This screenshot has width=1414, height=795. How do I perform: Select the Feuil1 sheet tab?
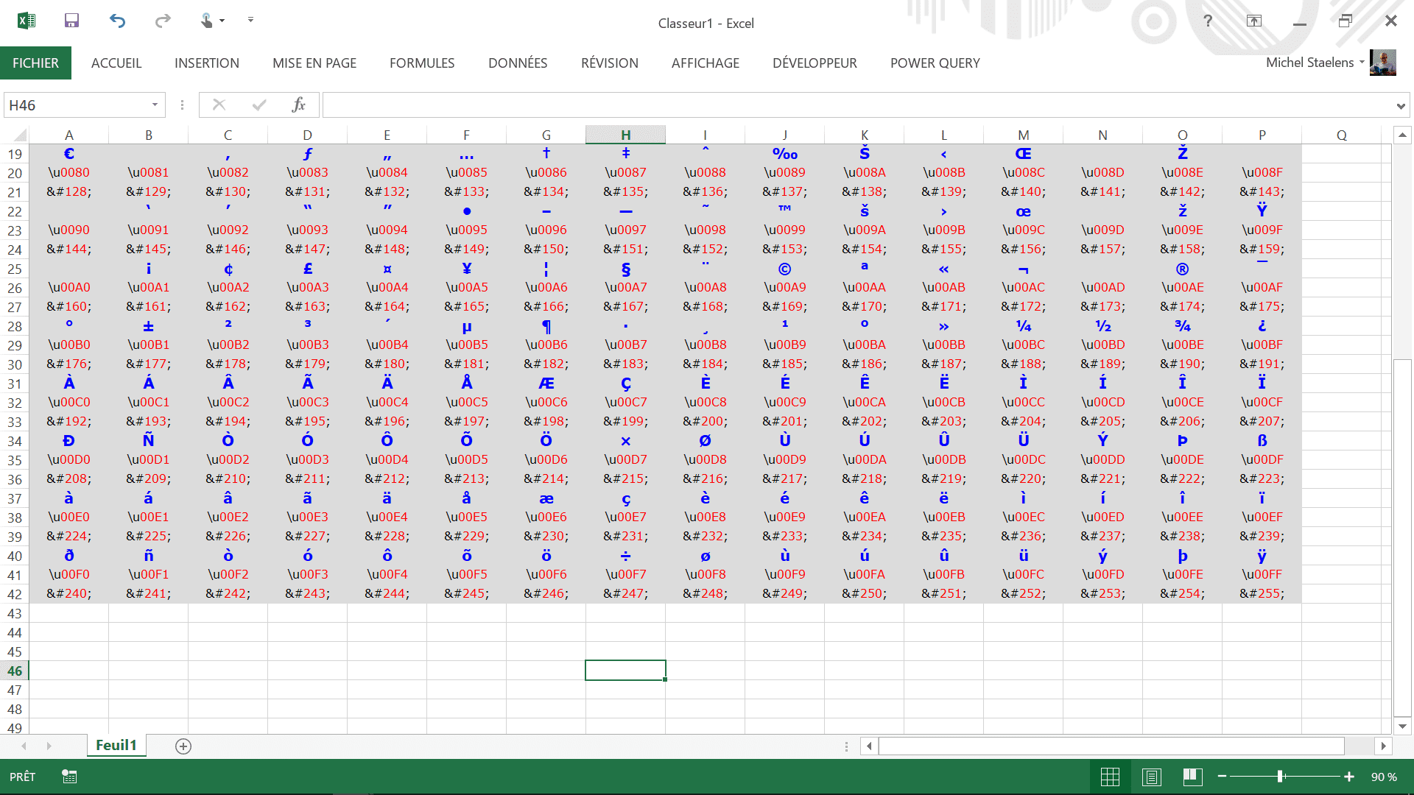coord(116,745)
